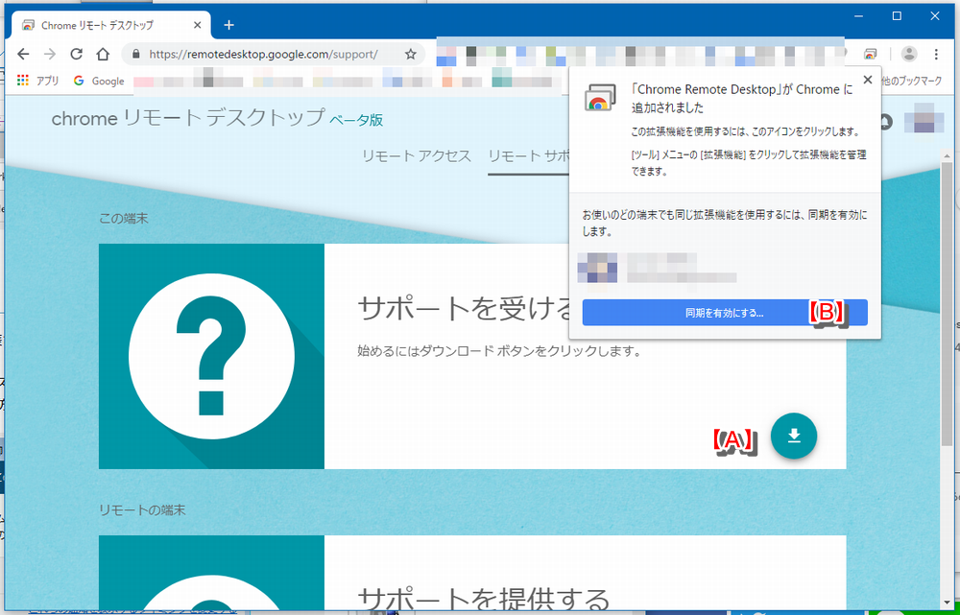Click the chrome リモート デスクトップ page title
The width and height of the screenshot is (960, 615).
pos(188,118)
